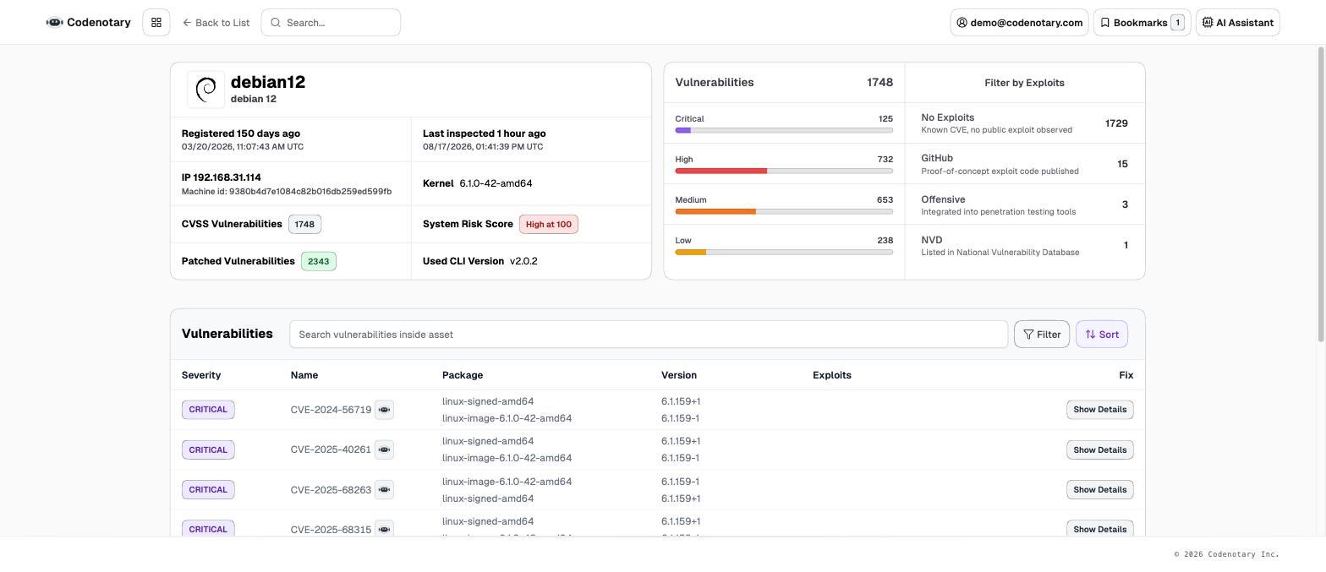Filter by GitHub exploits
1326x572 pixels.
(x=1025, y=164)
